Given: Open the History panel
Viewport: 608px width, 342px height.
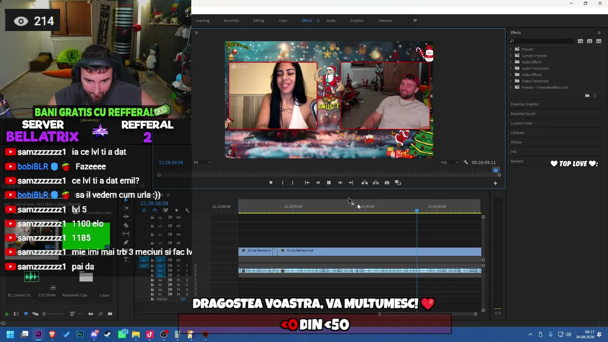Looking at the screenshot, I should (x=516, y=142).
